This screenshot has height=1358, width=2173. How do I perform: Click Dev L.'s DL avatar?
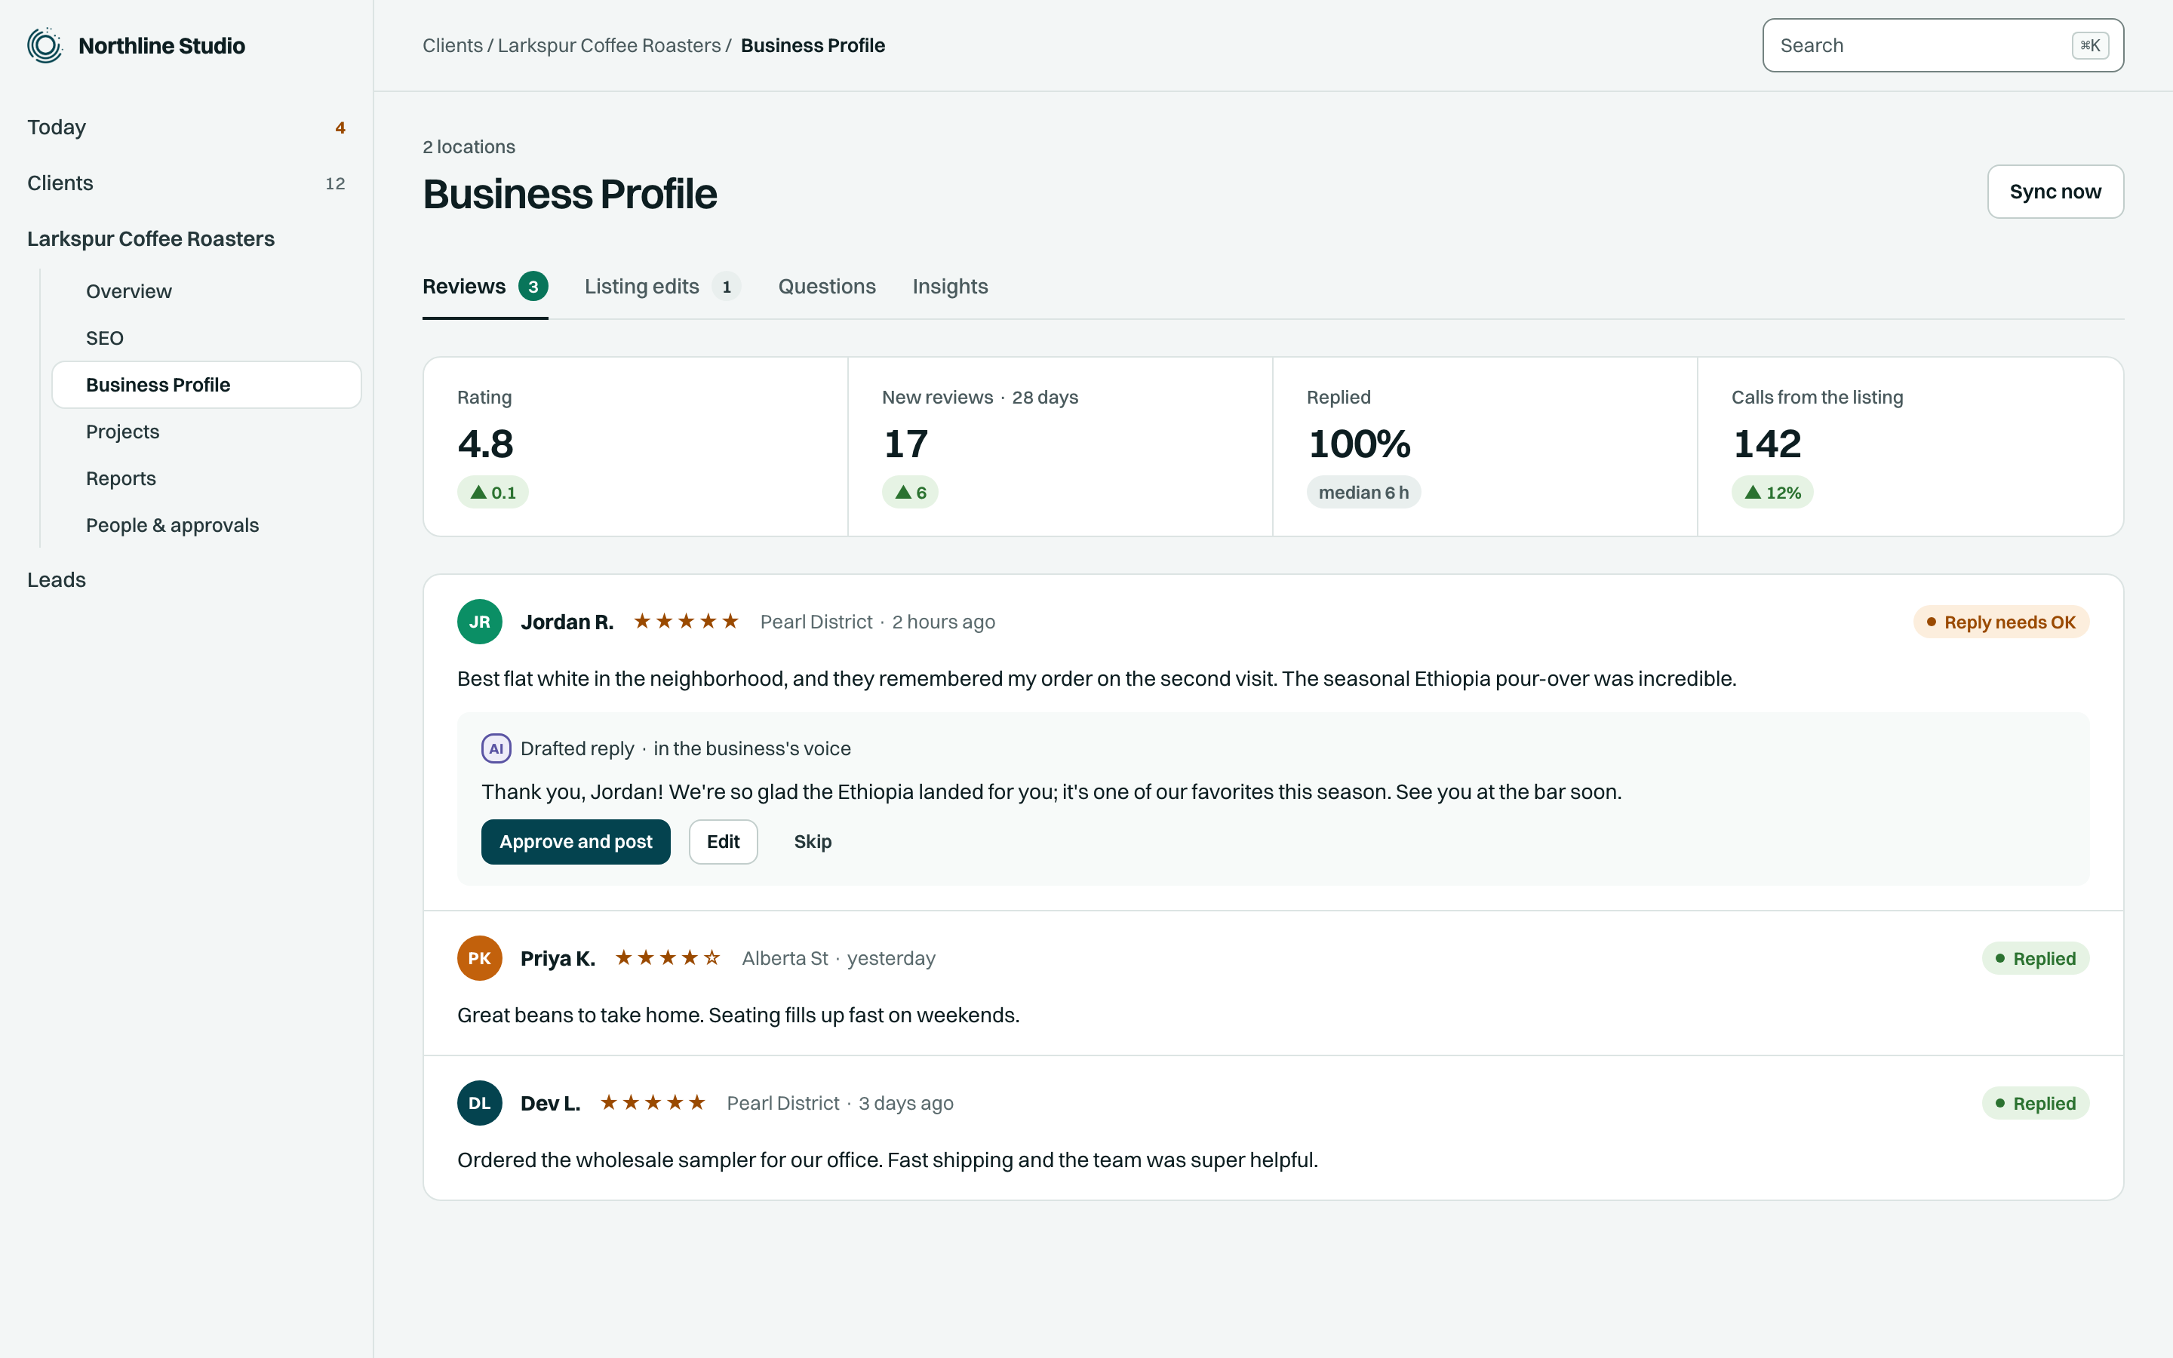click(480, 1103)
